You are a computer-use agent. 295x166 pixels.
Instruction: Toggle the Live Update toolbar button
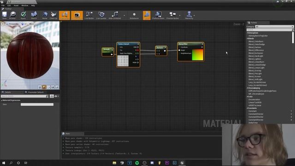[101, 15]
